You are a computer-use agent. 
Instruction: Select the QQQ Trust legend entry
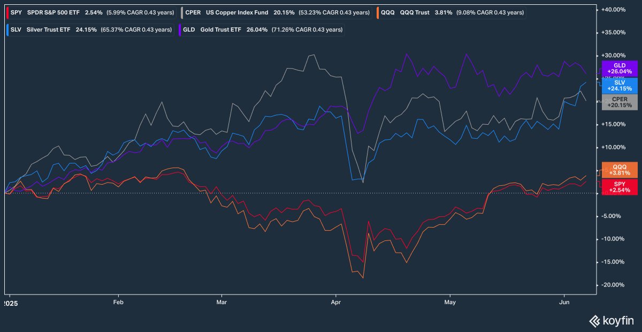(452, 12)
